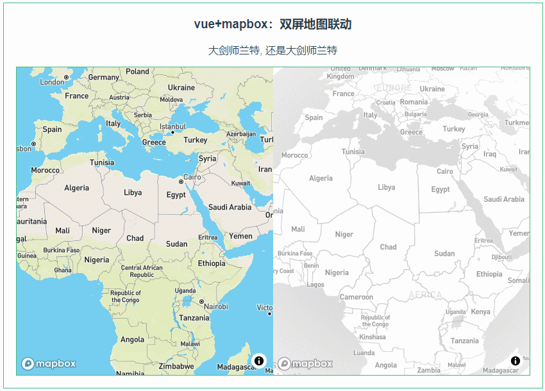Open attribution info icon on colored map
Screen dimensions: 545x391
(259, 361)
